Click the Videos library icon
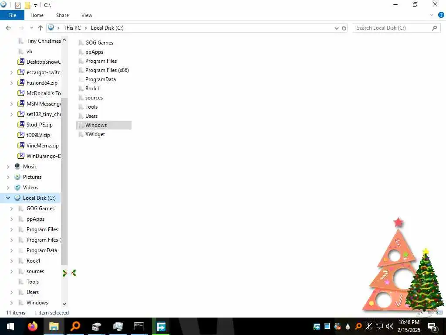This screenshot has width=446, height=335. click(17, 188)
